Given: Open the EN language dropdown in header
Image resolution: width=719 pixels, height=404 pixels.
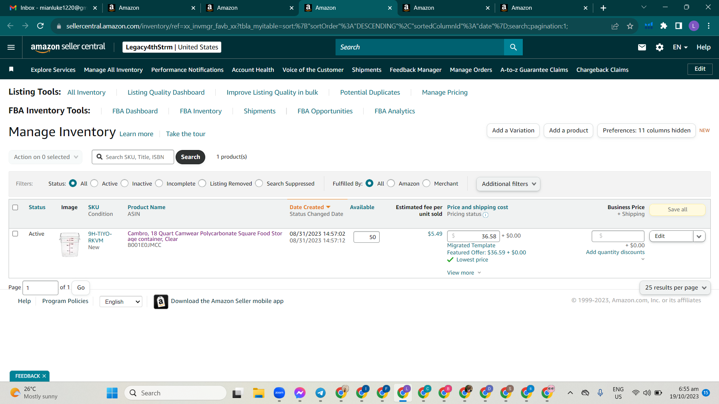Looking at the screenshot, I should (x=680, y=47).
